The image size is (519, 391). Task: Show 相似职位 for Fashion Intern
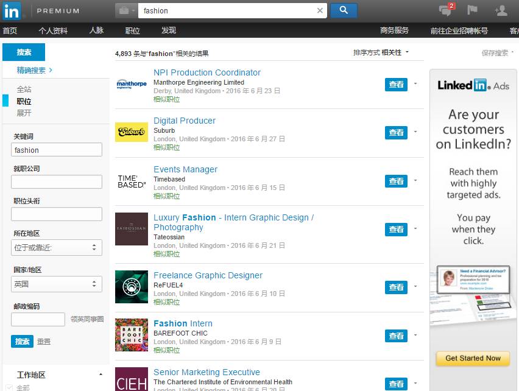[166, 350]
